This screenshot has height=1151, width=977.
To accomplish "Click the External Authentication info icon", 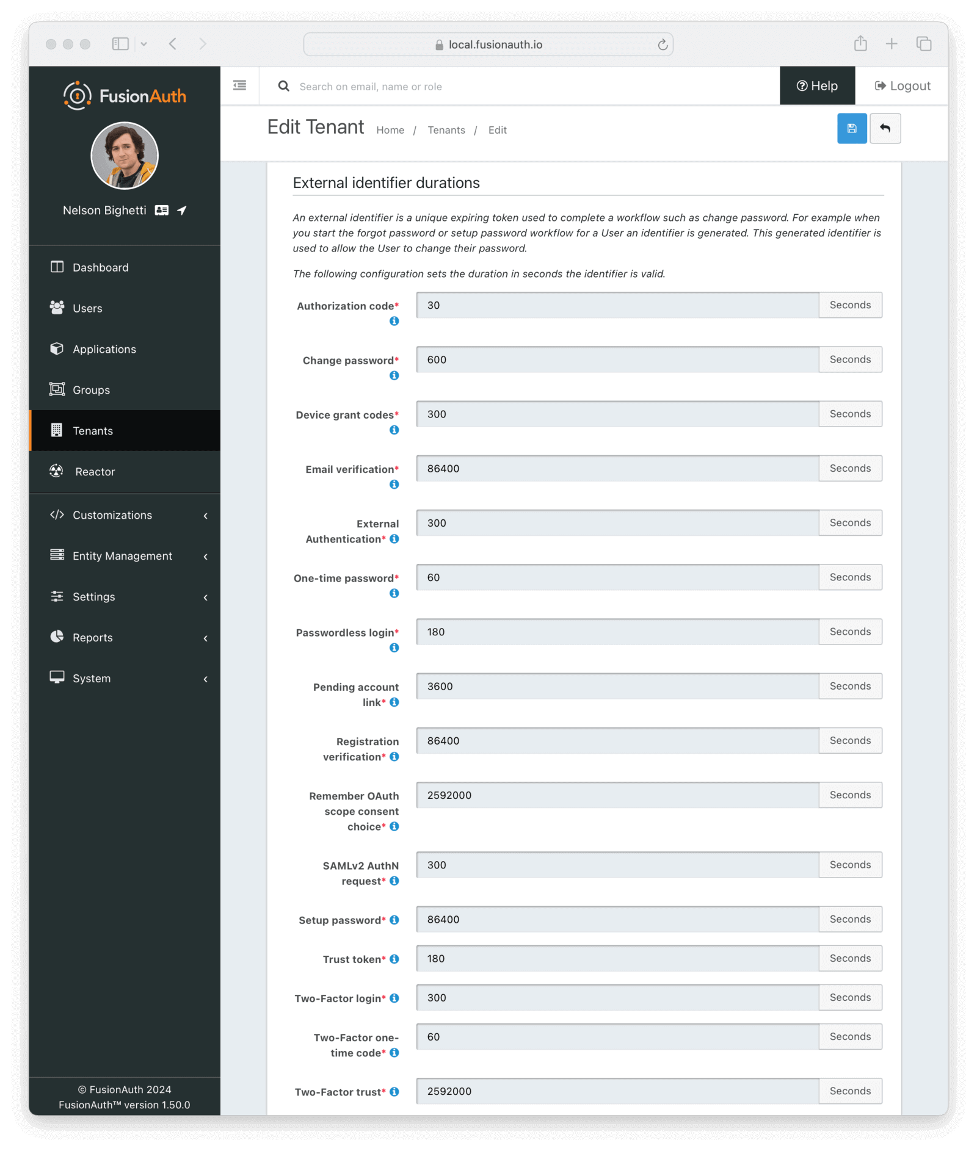I will 394,538.
